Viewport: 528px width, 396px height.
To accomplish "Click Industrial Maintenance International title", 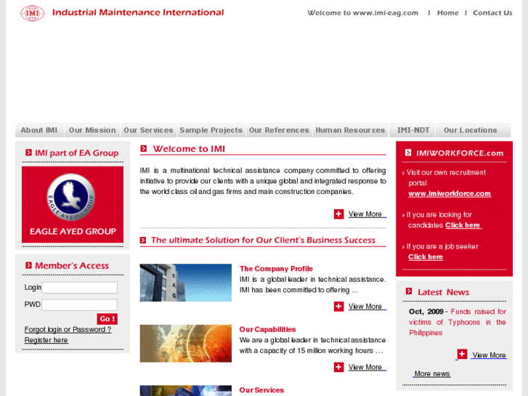I will point(138,12).
